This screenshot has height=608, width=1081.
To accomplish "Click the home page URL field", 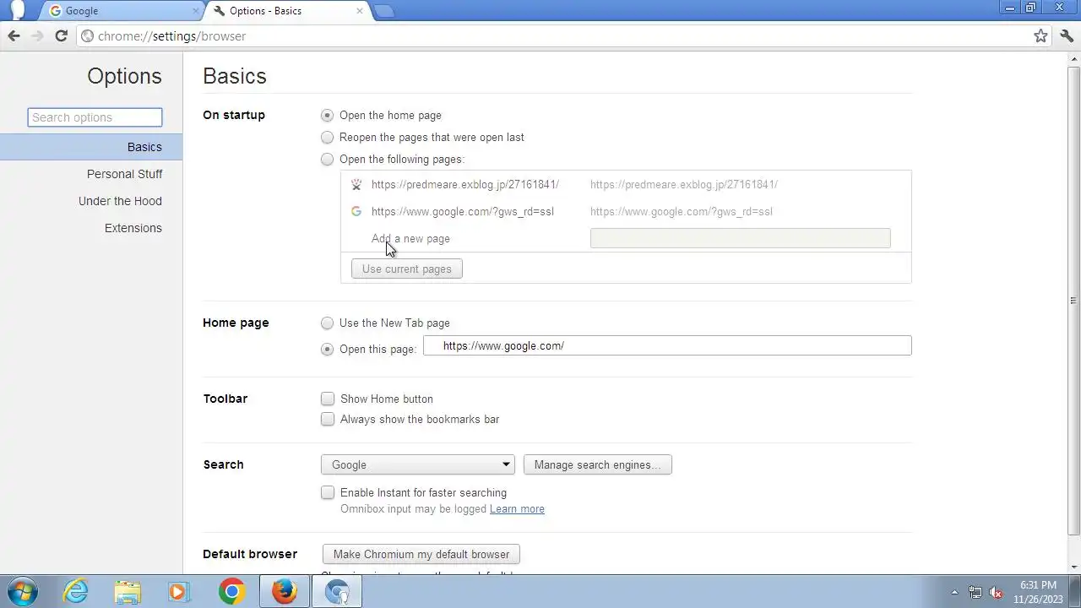I will pos(667,345).
